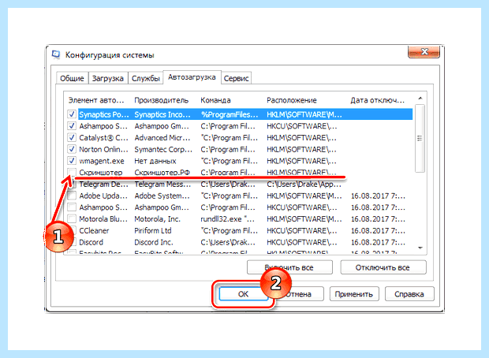Sort by the Расположение column header
The image size is (489, 358).
pyautogui.click(x=292, y=100)
